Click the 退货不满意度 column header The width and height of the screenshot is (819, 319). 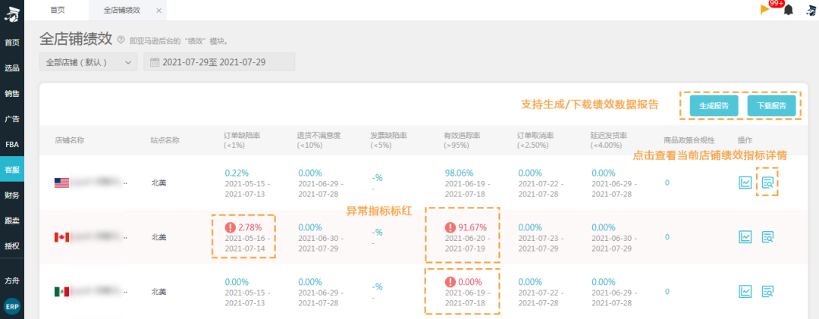(x=318, y=140)
